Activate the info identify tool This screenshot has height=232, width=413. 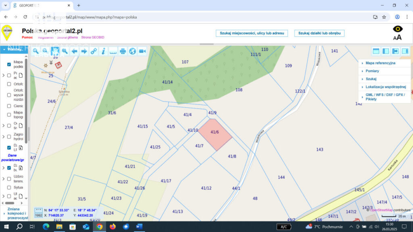(x=103, y=51)
